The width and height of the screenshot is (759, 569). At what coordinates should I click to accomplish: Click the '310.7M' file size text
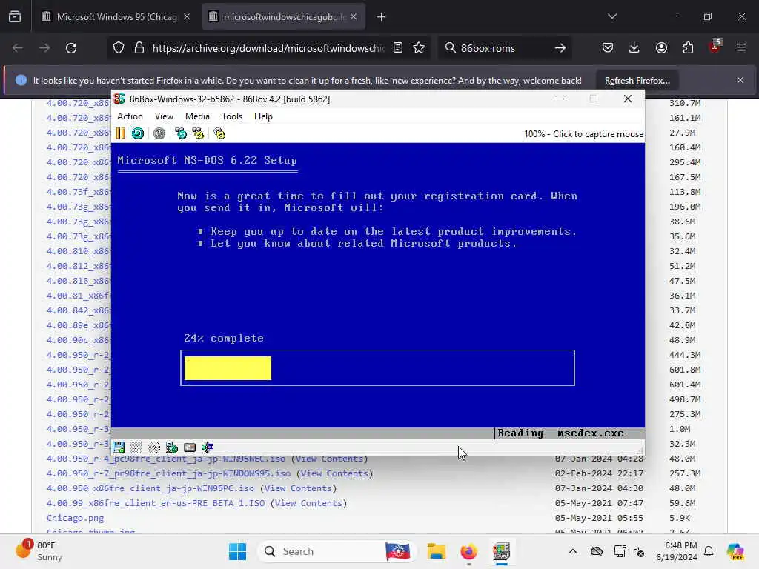click(685, 103)
